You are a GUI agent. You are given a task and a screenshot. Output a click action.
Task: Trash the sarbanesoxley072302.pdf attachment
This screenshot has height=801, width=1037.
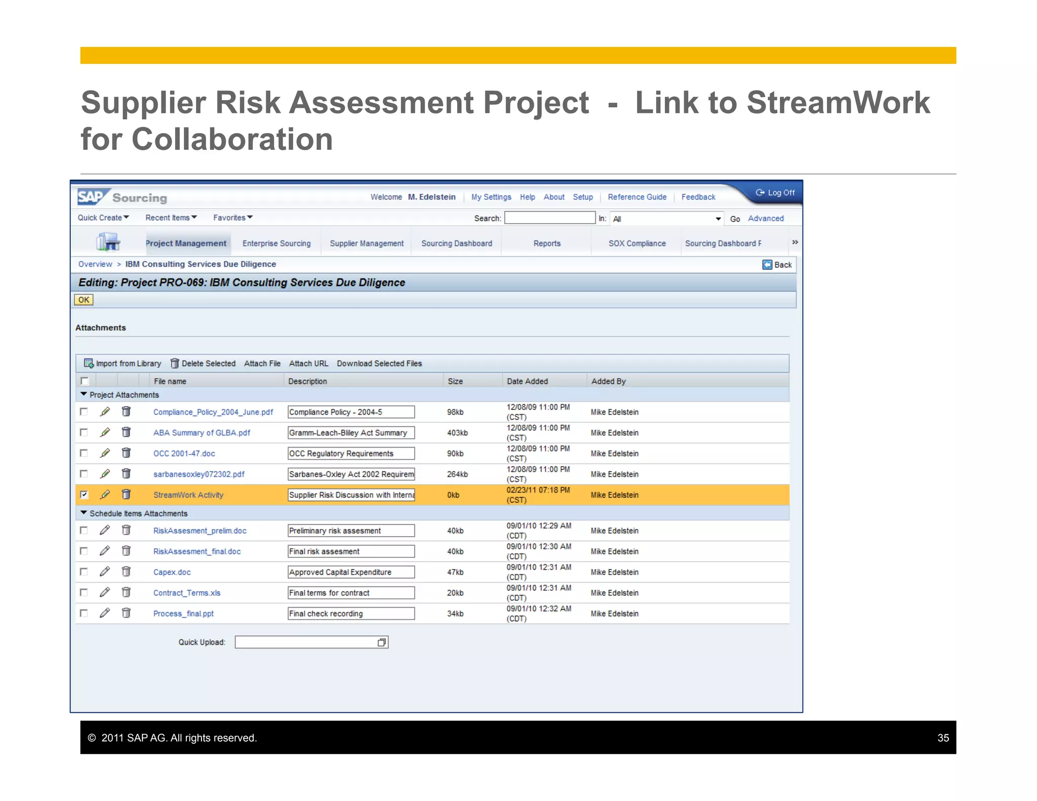[126, 474]
